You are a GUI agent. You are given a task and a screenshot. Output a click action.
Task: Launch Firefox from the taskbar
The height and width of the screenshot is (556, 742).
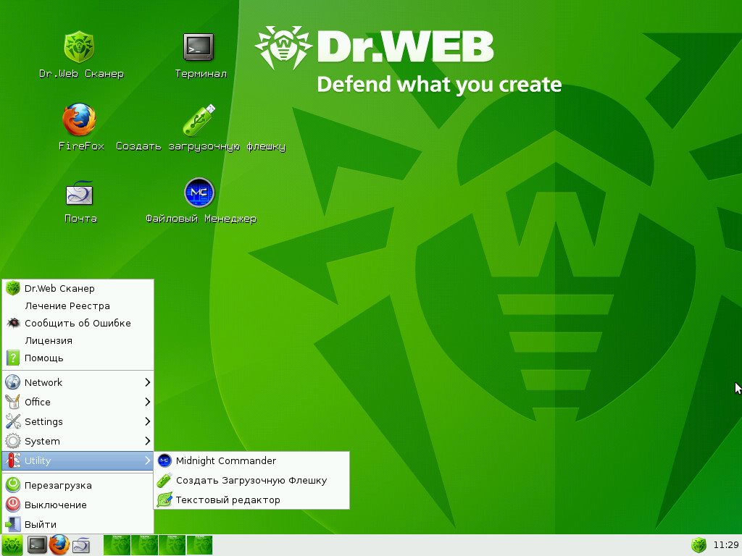pos(59,545)
